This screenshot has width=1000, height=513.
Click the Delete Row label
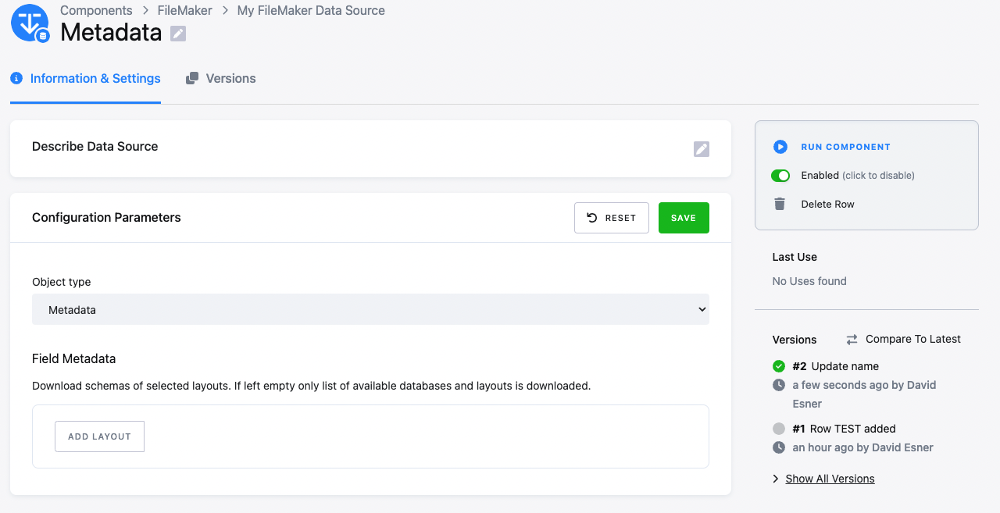[828, 204]
